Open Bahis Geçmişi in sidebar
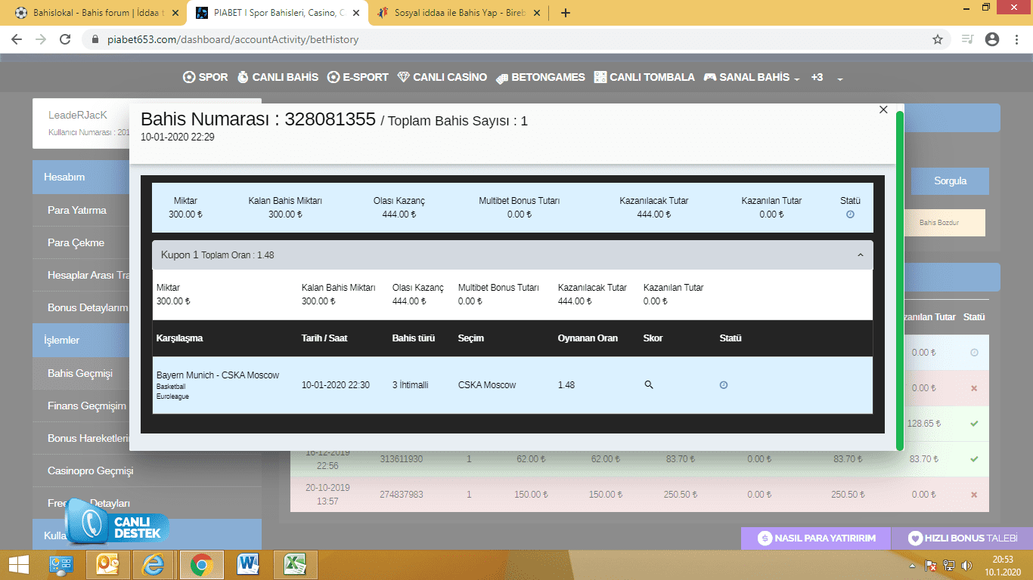The image size is (1033, 580). point(80,373)
